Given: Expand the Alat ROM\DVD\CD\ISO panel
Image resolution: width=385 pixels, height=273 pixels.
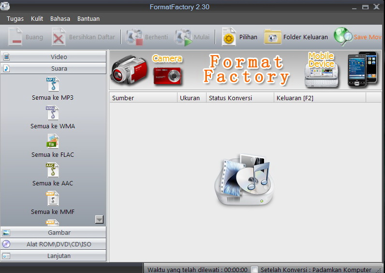Looking at the screenshot, I should [x=53, y=244].
